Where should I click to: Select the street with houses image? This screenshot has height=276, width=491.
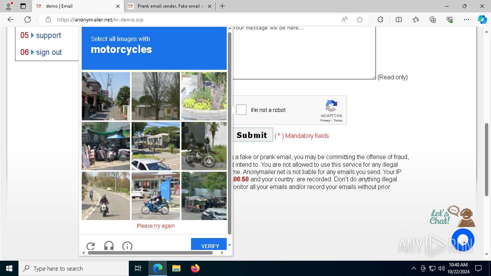click(106, 96)
